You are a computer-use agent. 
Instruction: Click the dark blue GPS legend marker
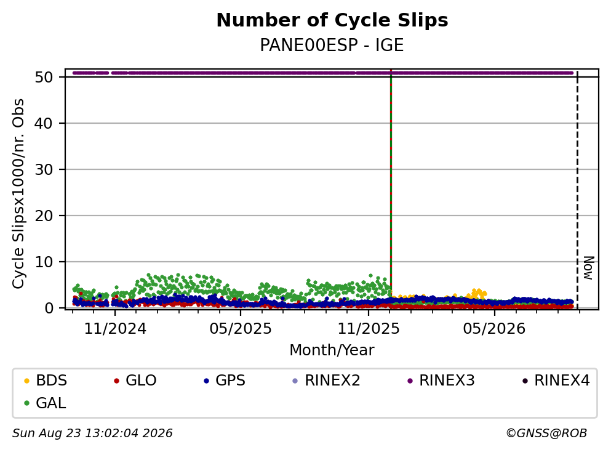206,381
